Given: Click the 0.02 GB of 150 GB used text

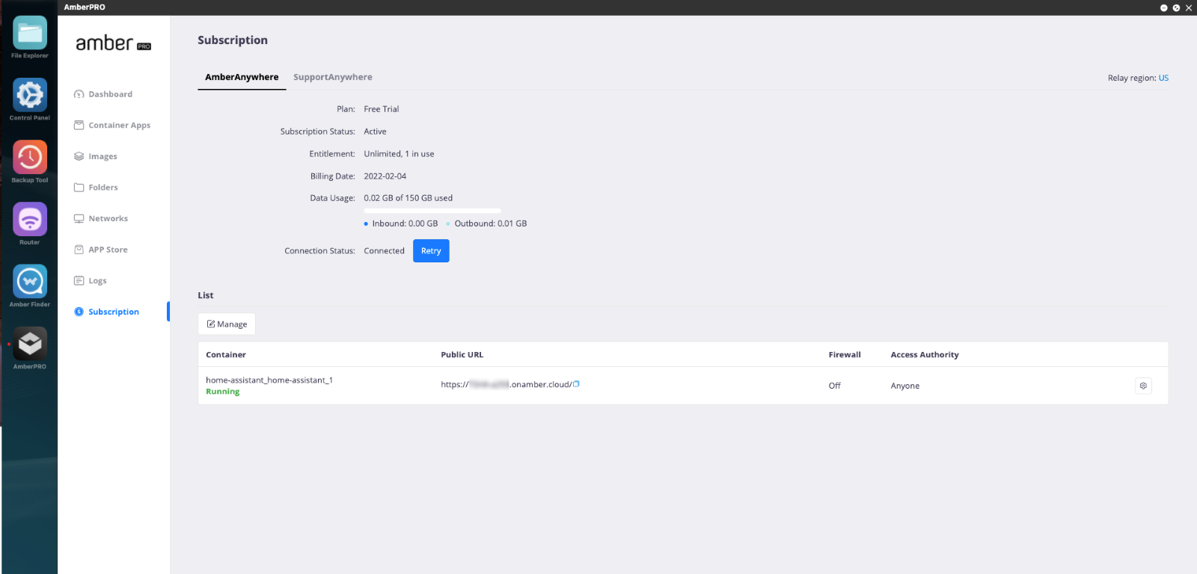Looking at the screenshot, I should point(408,198).
